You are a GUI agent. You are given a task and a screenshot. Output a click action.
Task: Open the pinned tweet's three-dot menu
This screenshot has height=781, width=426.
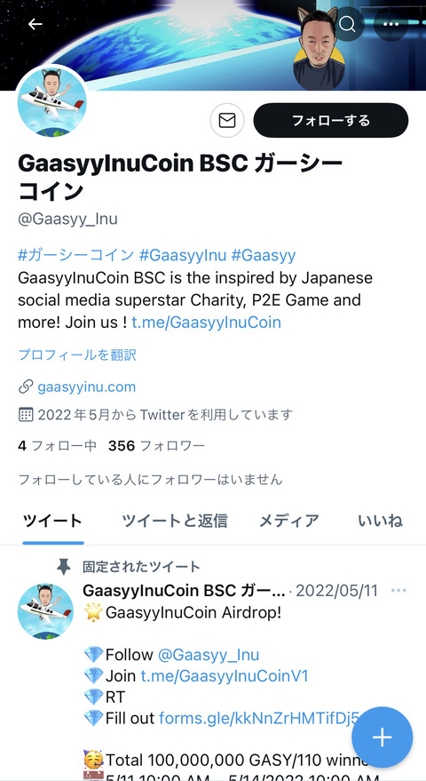[x=398, y=591]
